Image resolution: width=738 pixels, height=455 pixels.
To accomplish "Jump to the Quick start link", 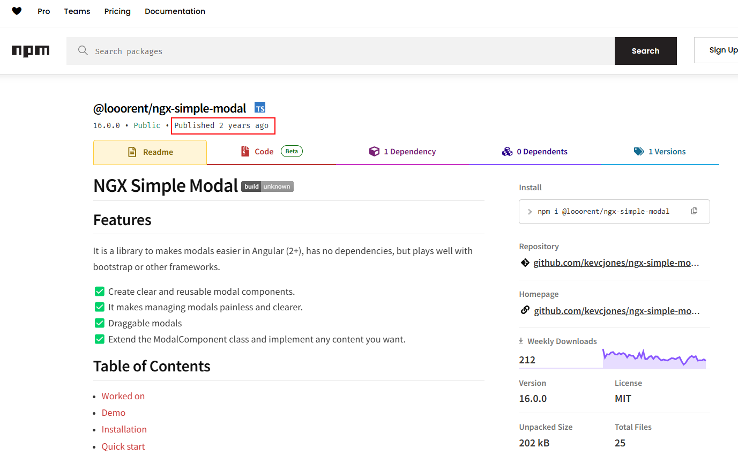I will point(123,446).
